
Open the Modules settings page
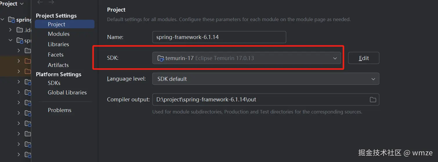click(x=59, y=34)
